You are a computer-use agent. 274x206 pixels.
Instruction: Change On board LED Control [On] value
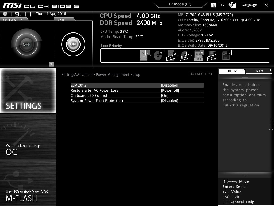[x=165, y=95]
